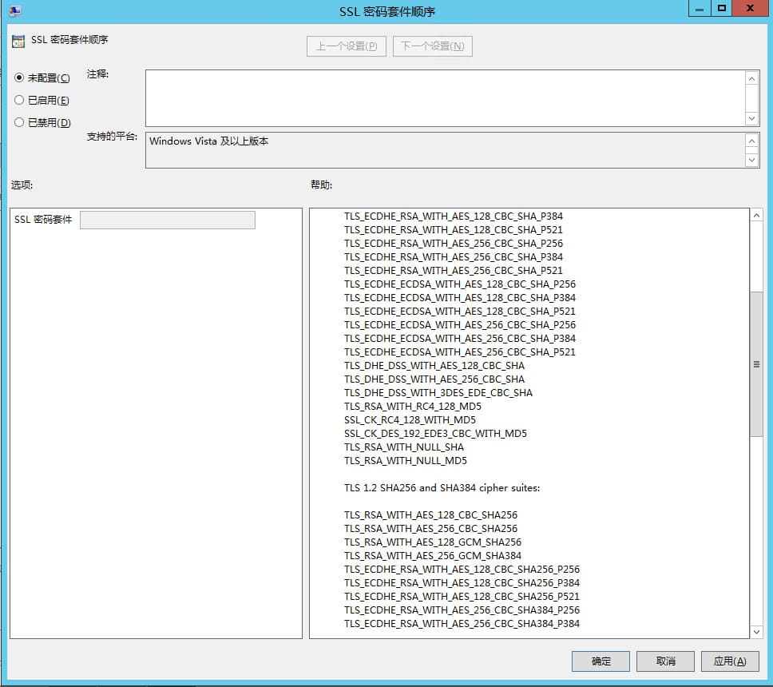Click the line TLS_DHE_DSS_WITH_AES_256_CBC_SHA

pos(434,379)
